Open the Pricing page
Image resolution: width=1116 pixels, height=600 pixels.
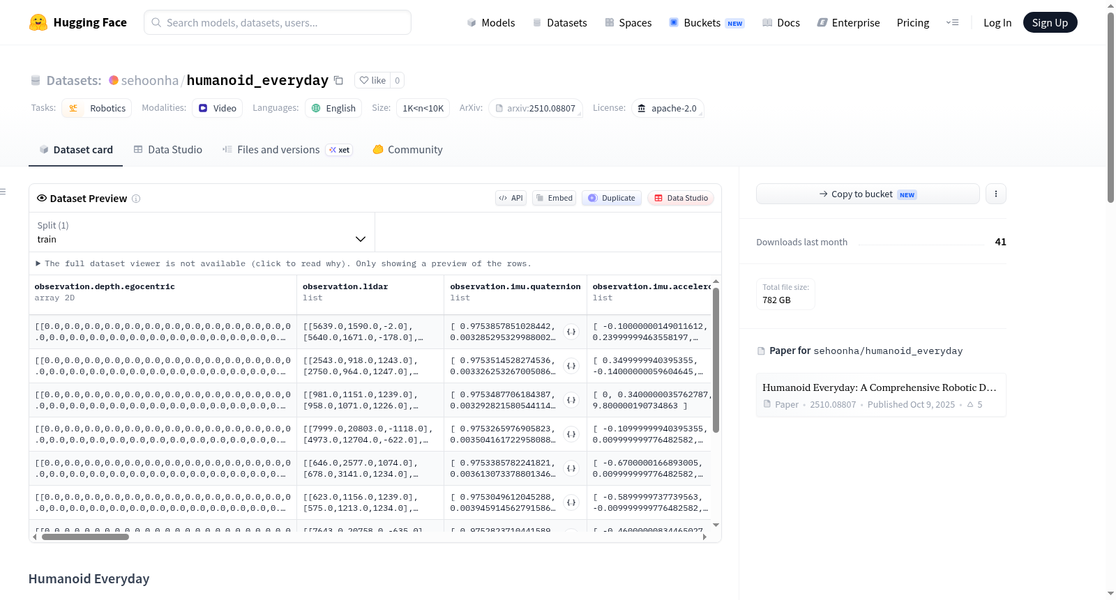[x=913, y=22]
